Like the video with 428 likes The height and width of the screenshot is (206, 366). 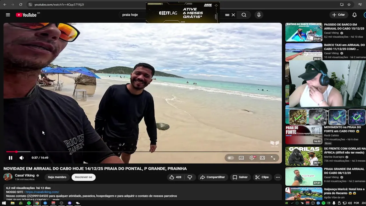[175, 177]
